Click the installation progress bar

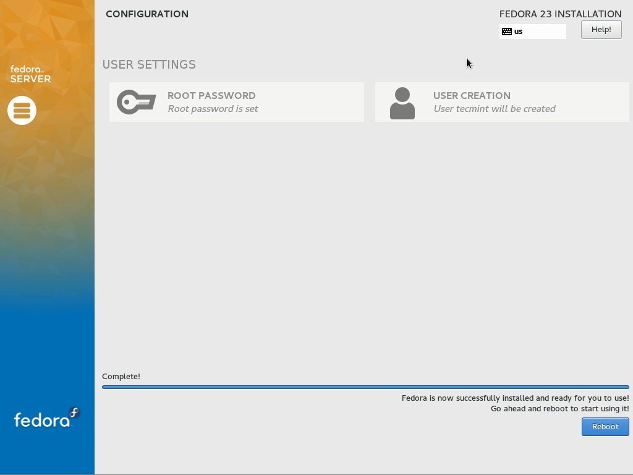(365, 387)
